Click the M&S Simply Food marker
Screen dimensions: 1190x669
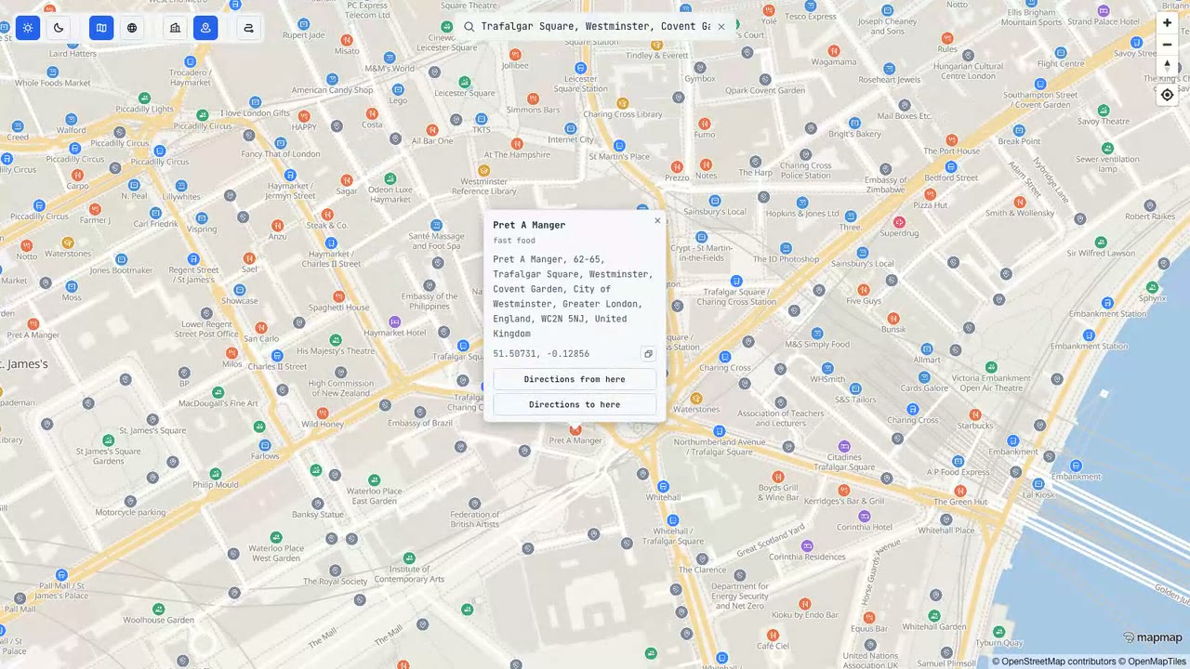(816, 333)
